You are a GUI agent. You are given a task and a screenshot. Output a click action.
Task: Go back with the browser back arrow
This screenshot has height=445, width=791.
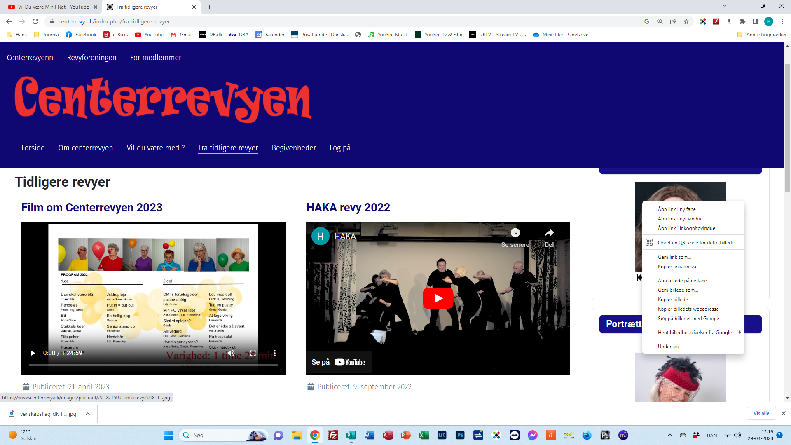pyautogui.click(x=9, y=21)
